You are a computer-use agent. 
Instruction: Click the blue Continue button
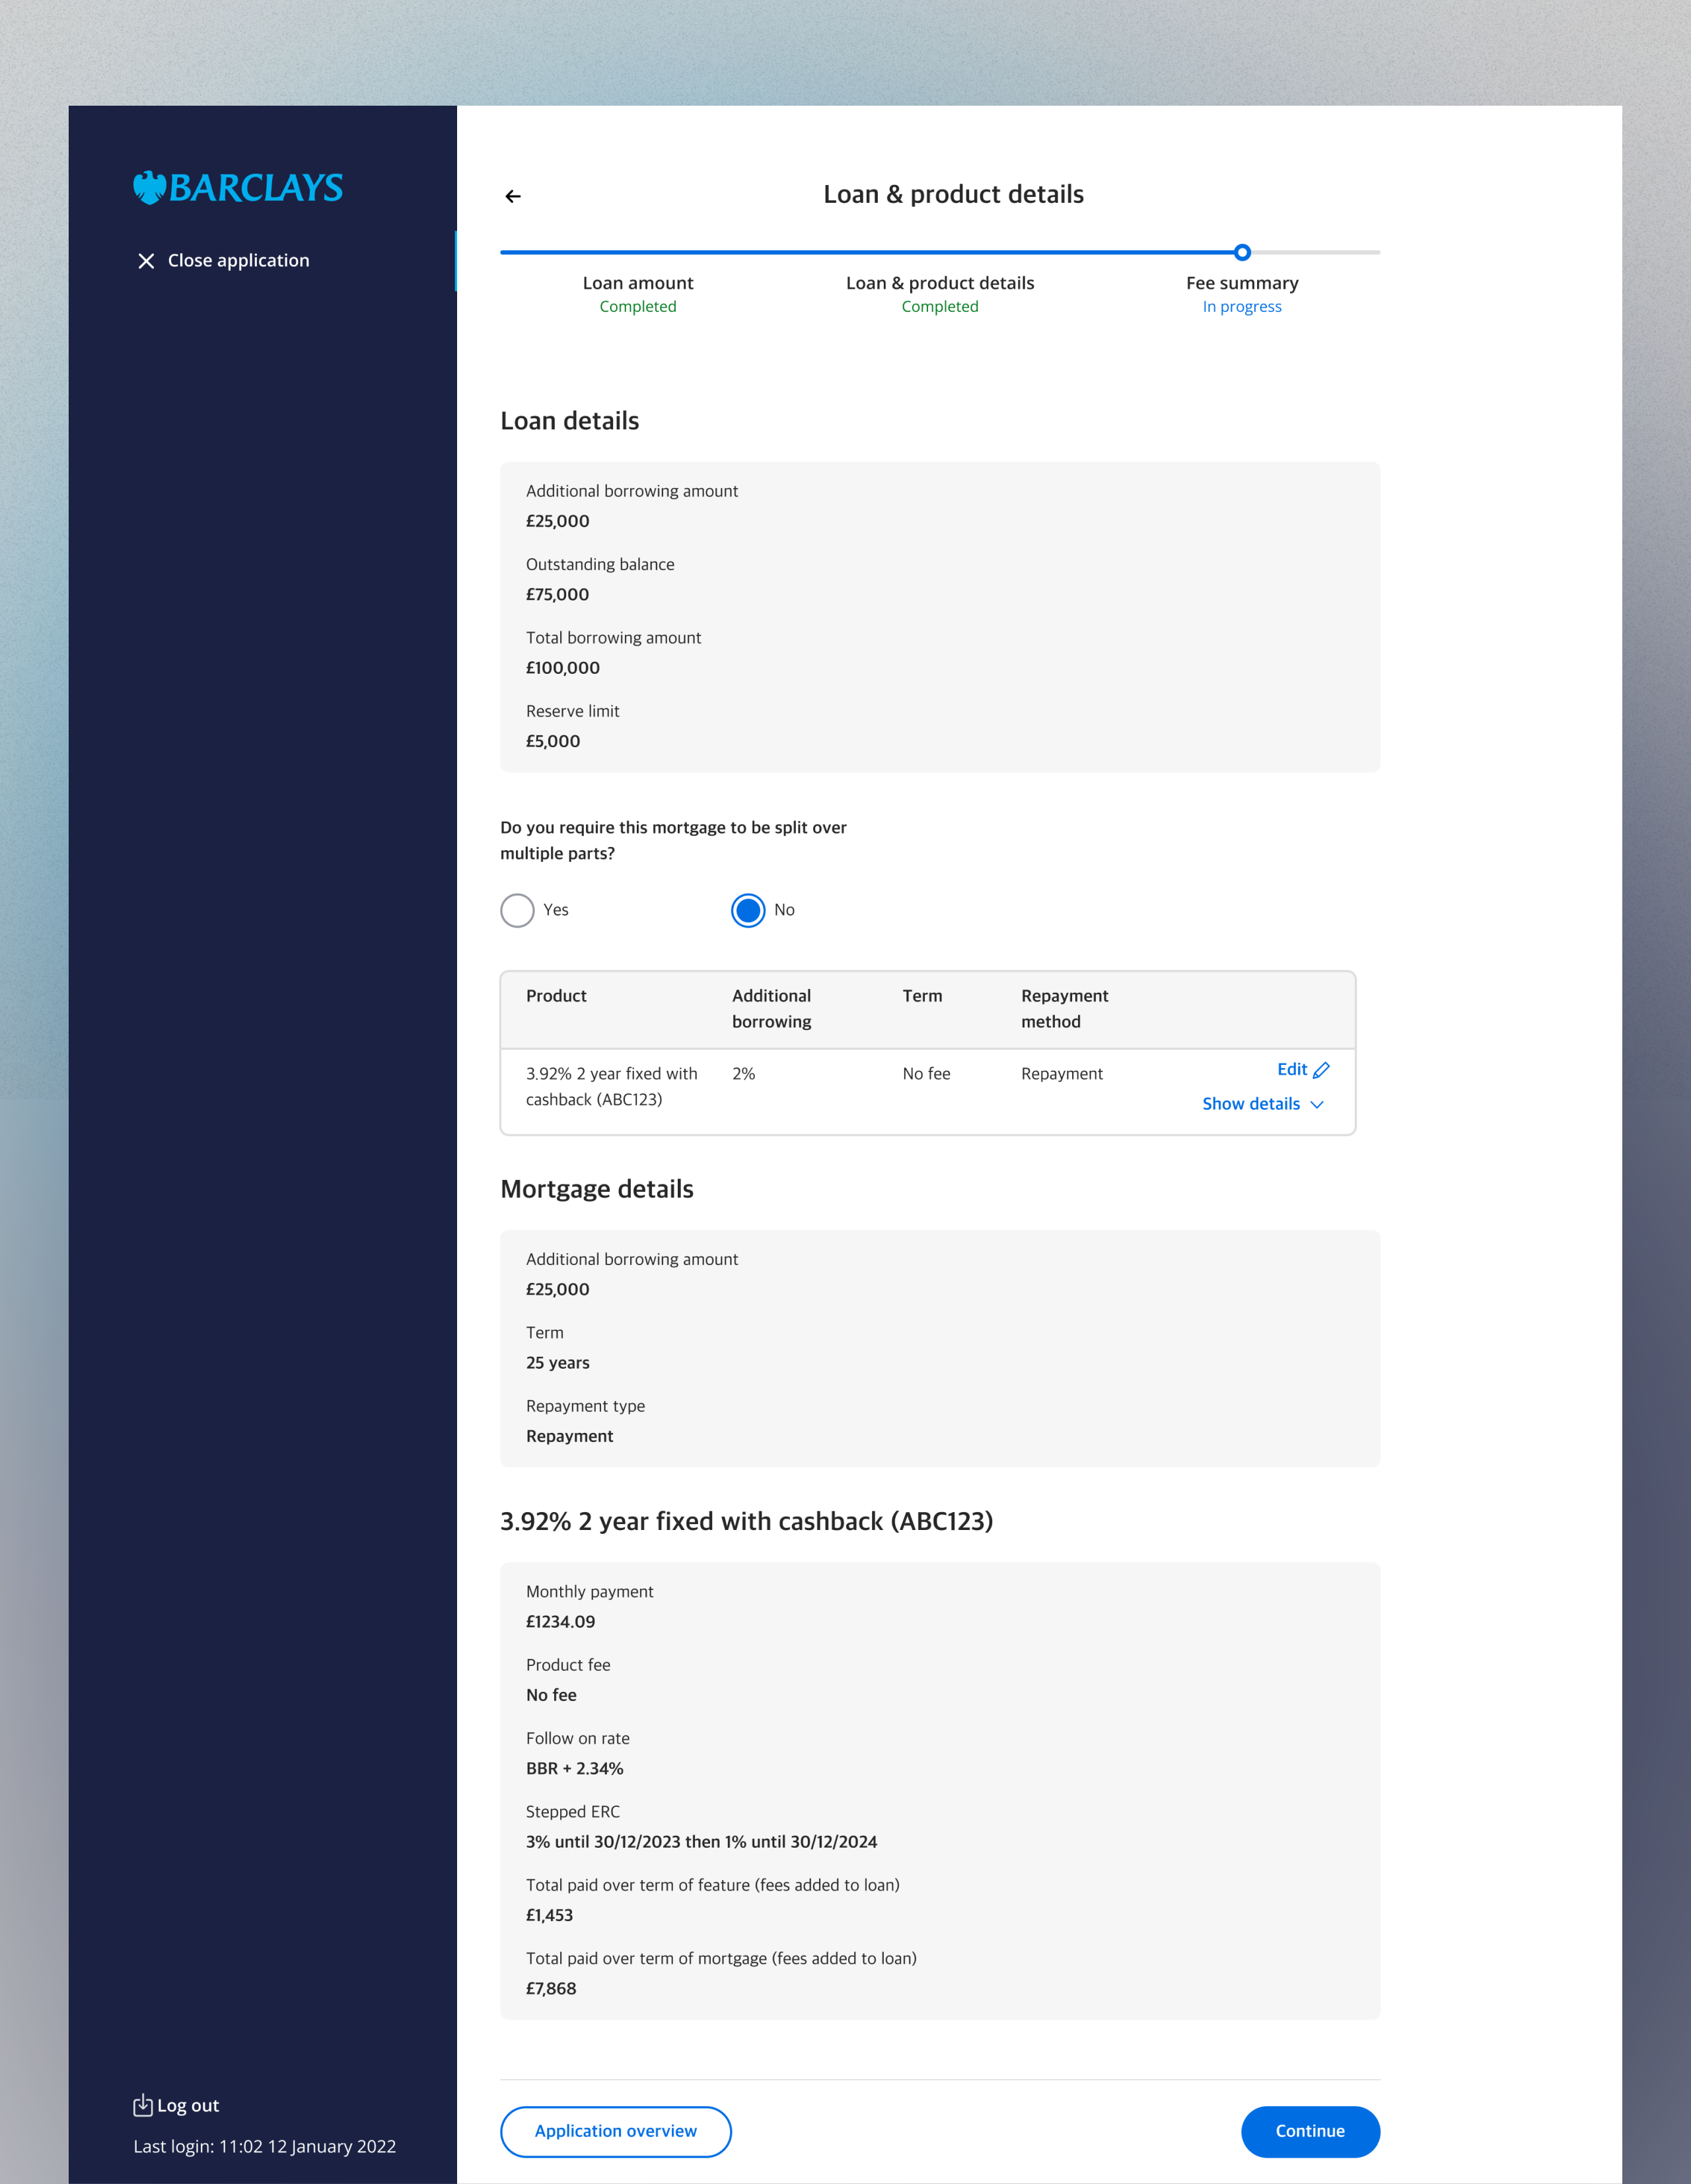[x=1310, y=2131]
